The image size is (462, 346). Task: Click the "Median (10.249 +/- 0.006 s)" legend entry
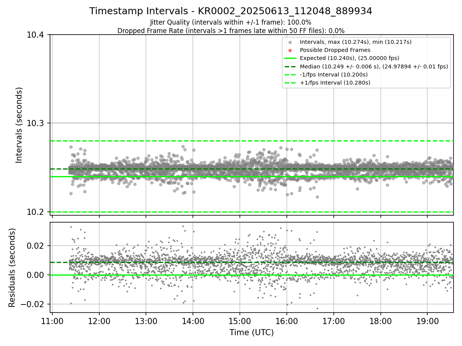tap(374, 67)
